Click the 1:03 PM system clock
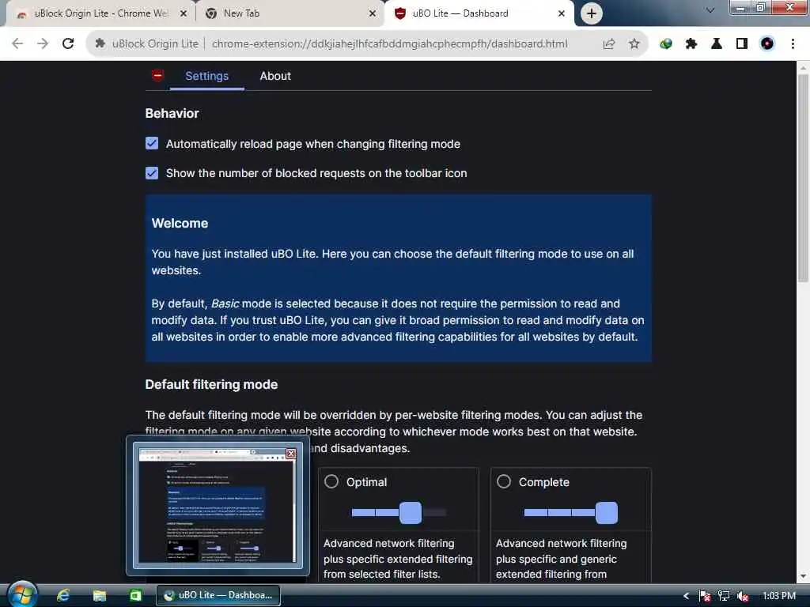Screen dimensions: 810x607 click(779, 596)
